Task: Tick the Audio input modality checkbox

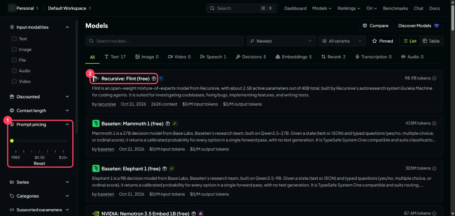Action: (14, 71)
